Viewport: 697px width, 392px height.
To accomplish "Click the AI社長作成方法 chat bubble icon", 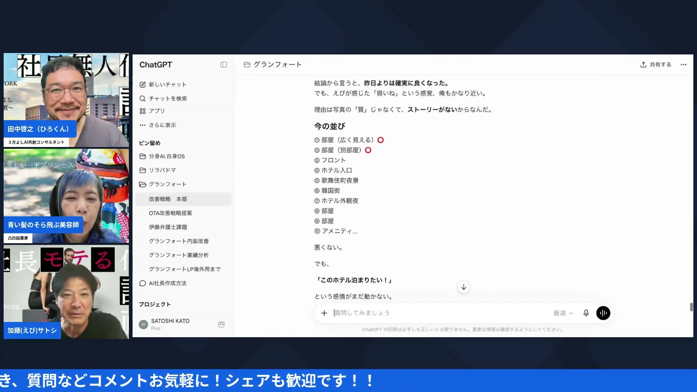I will click(x=143, y=283).
